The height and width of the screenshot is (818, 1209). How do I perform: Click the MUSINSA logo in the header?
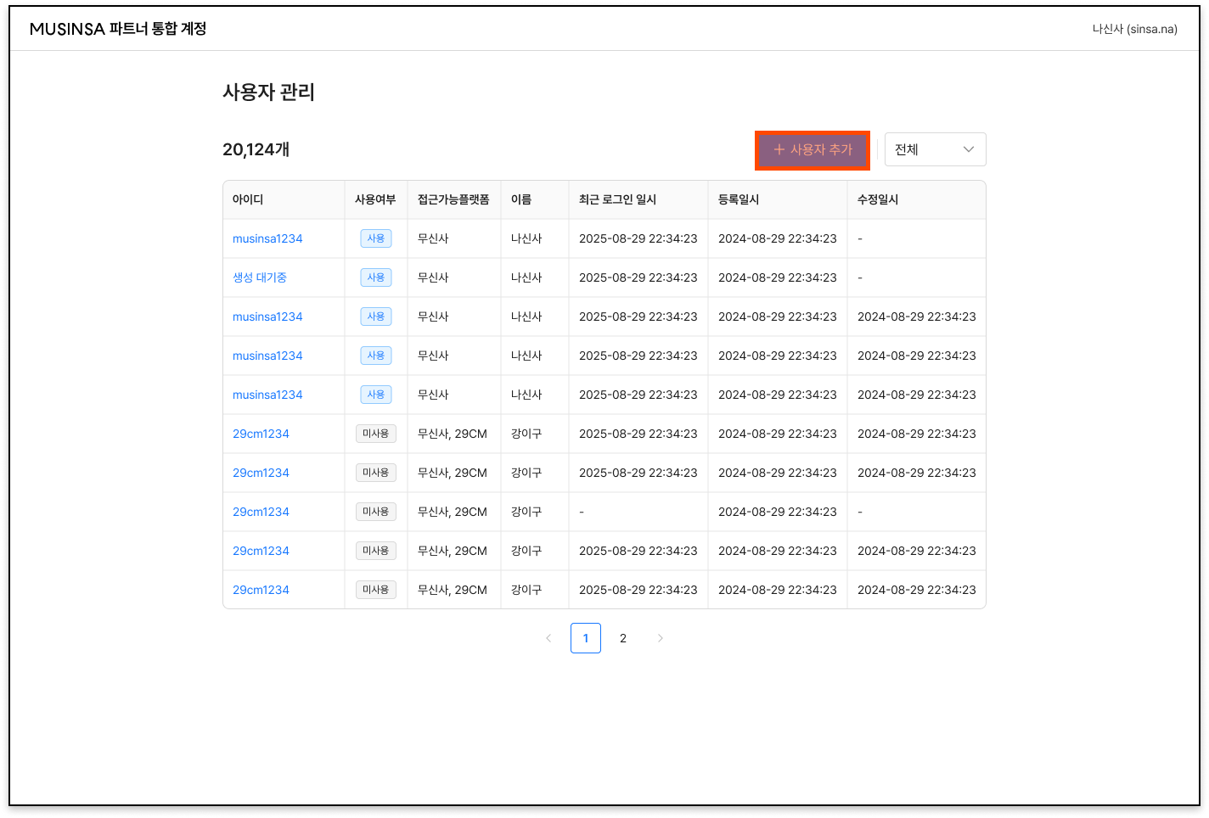[x=68, y=29]
